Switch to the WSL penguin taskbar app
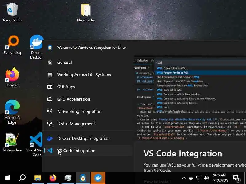 point(83,178)
